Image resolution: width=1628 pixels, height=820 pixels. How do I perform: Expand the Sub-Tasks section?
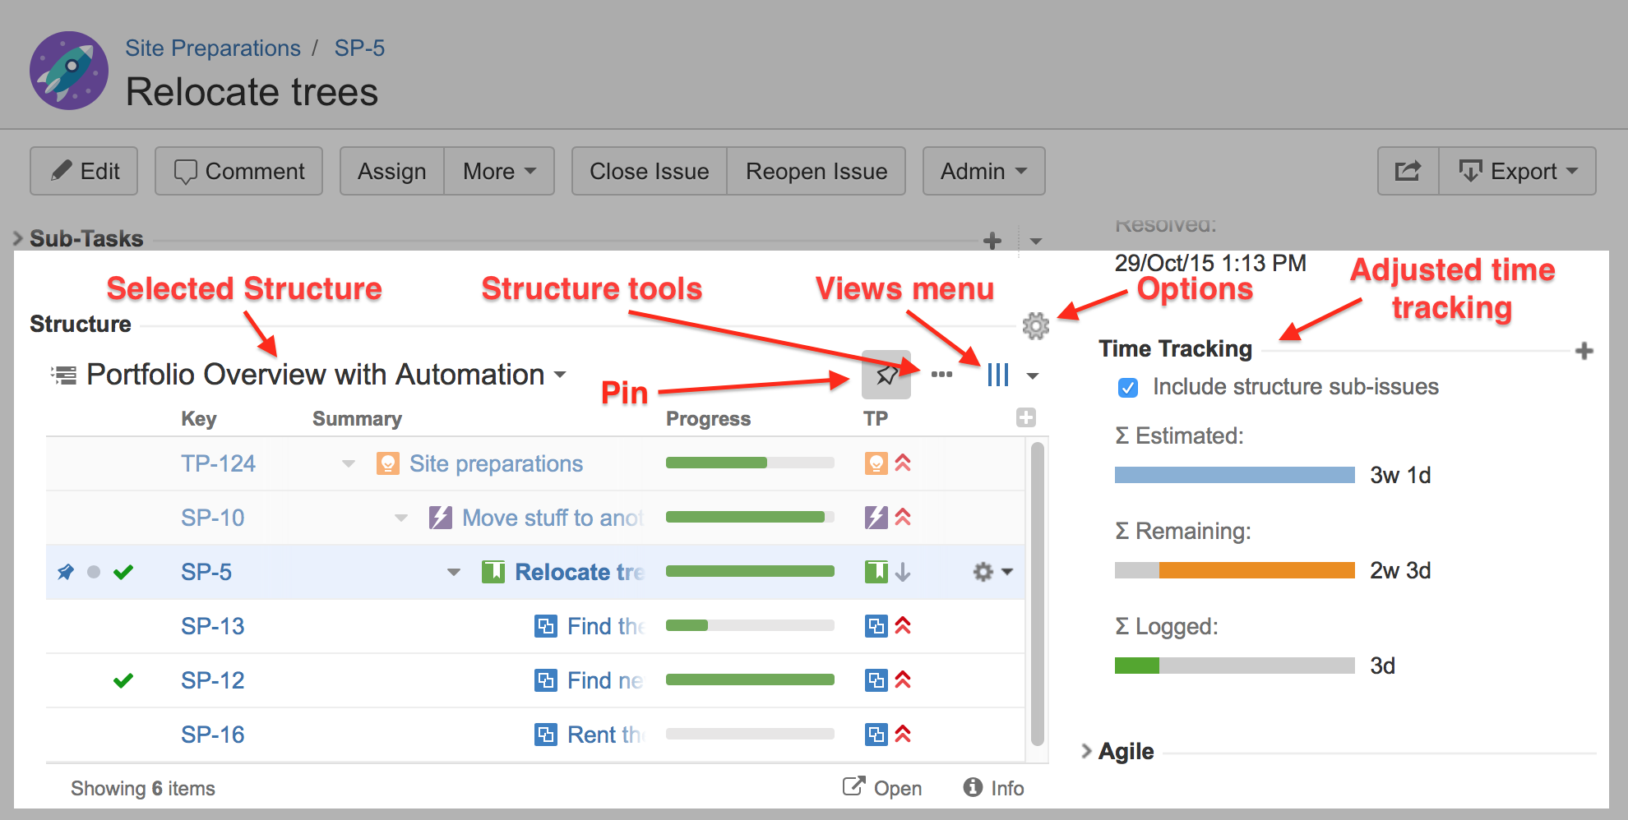click(19, 239)
